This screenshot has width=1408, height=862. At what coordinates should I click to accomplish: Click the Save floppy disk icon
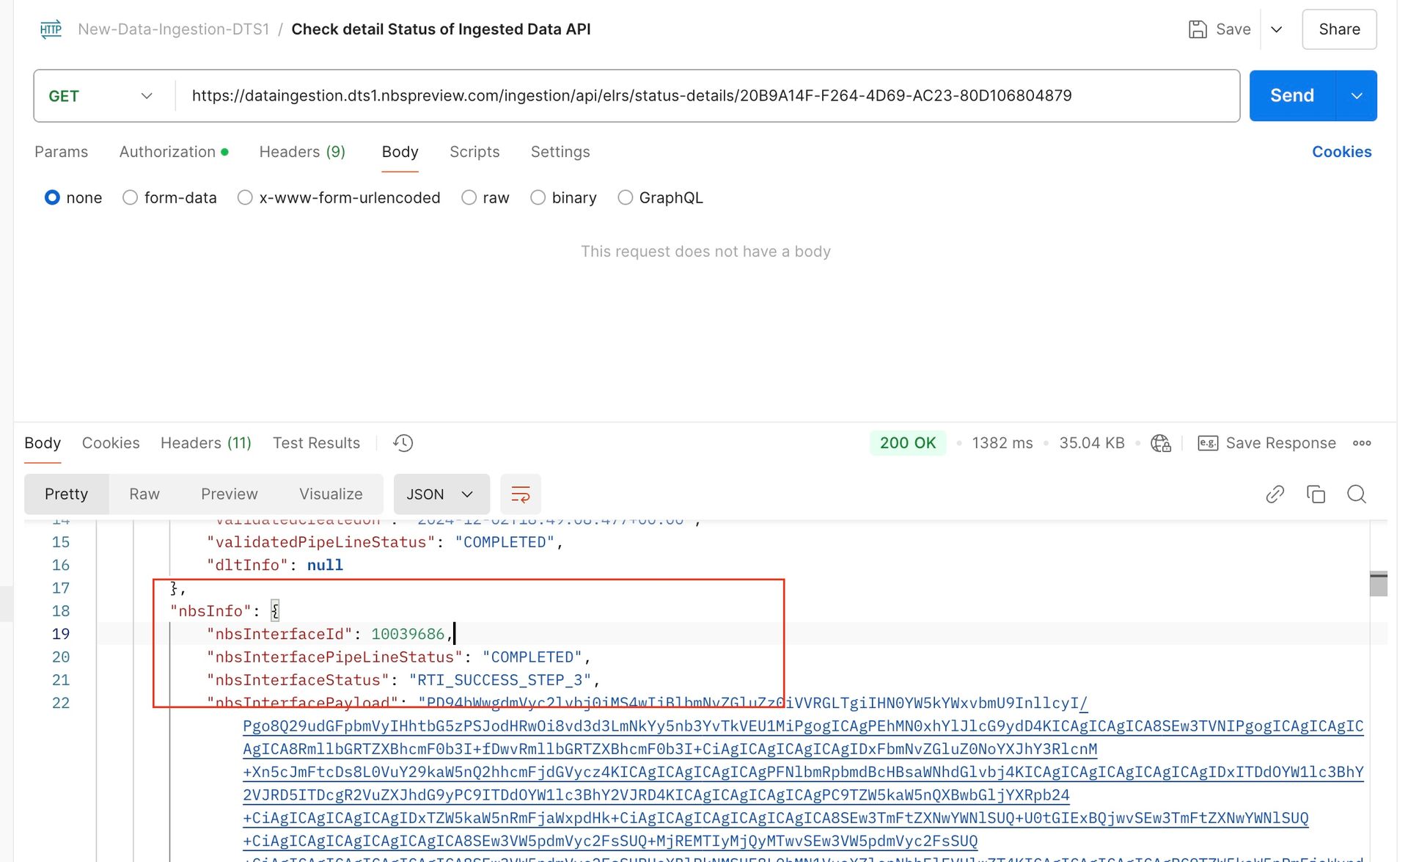tap(1197, 29)
